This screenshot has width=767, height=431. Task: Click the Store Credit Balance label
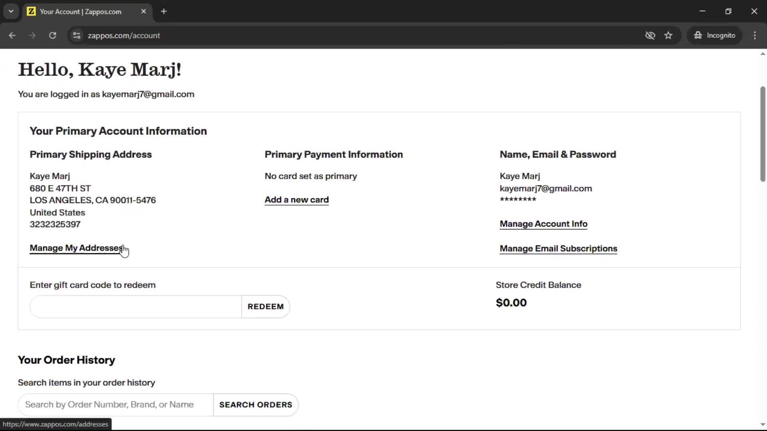538,285
